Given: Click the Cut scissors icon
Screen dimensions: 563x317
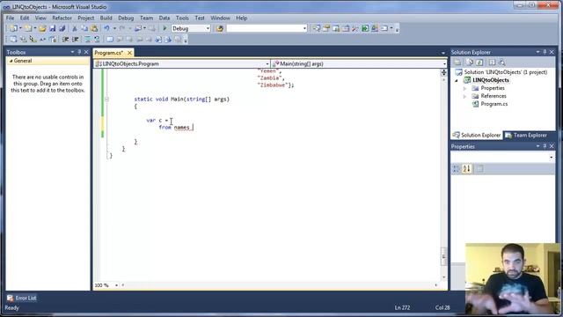Looking at the screenshot, I should (x=75, y=28).
